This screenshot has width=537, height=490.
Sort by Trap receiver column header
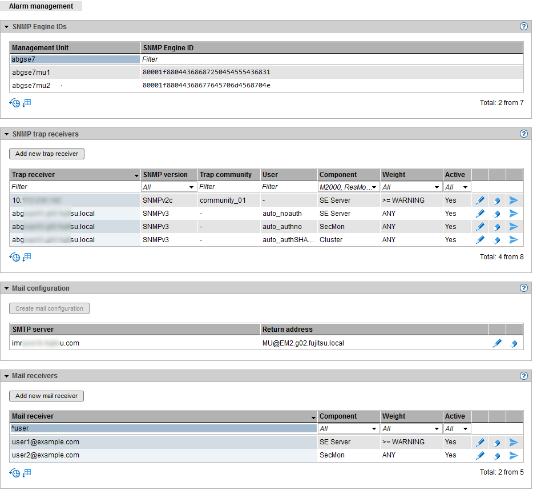tap(74, 175)
